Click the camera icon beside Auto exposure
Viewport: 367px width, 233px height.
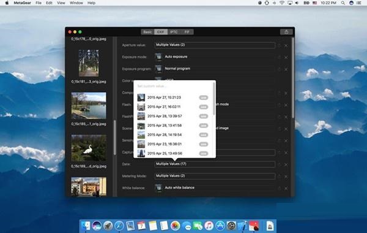pyautogui.click(x=158, y=56)
